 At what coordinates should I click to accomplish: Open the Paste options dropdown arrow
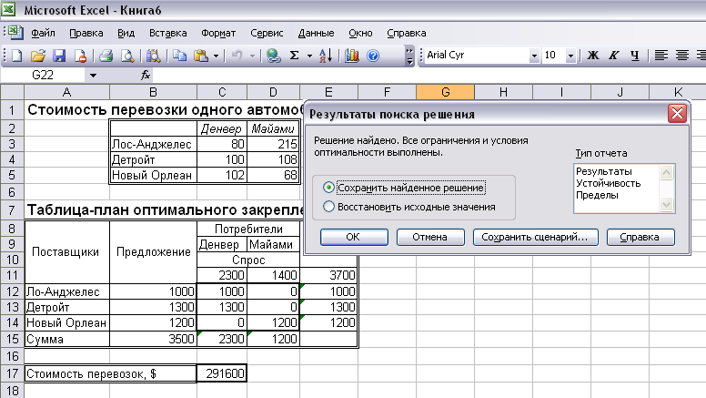[x=217, y=56]
